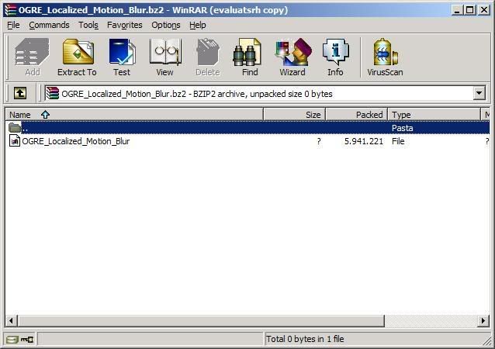Open the View file tool
The height and width of the screenshot is (349, 495).
164,57
